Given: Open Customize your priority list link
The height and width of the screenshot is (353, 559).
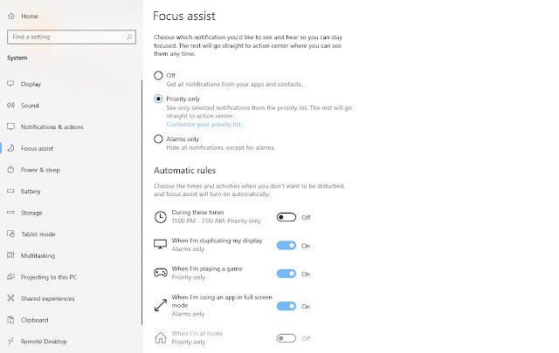Looking at the screenshot, I should click(x=204, y=124).
